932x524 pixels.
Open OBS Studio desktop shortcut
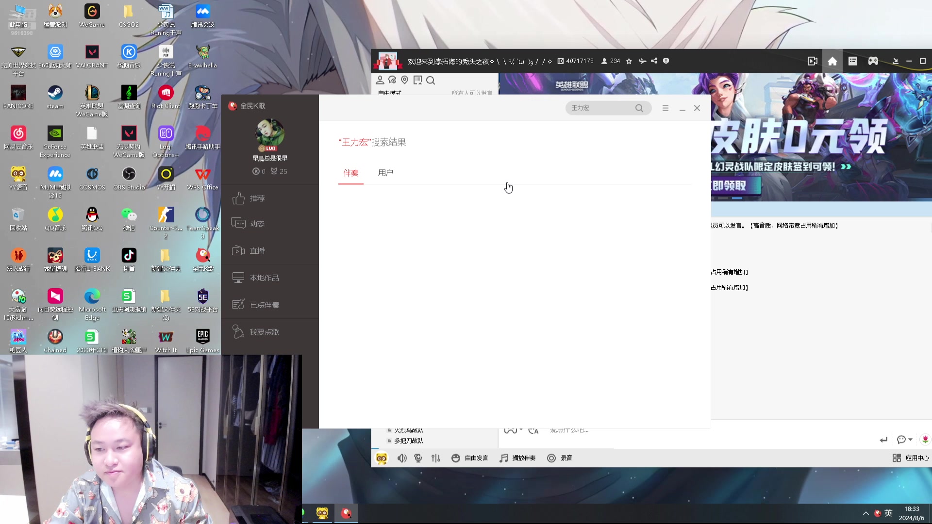click(129, 179)
